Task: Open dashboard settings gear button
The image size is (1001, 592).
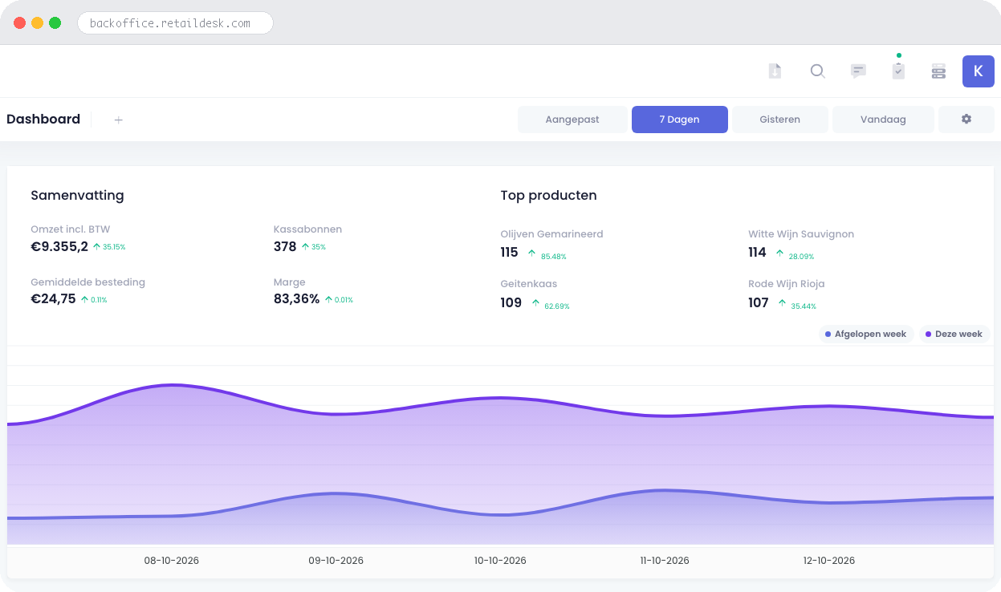Action: (966, 120)
